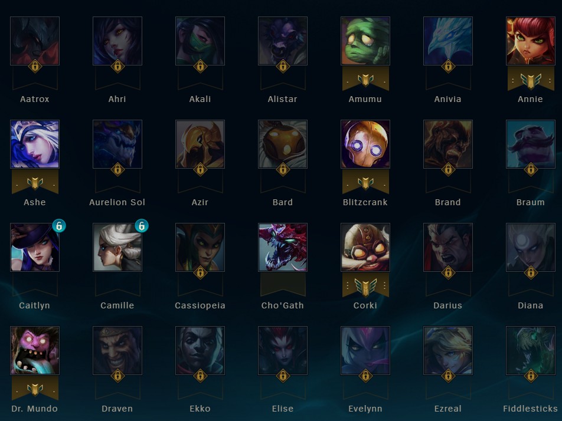Image resolution: width=562 pixels, height=421 pixels.
Task: Select the Amumu champion portrait
Action: pos(365,41)
